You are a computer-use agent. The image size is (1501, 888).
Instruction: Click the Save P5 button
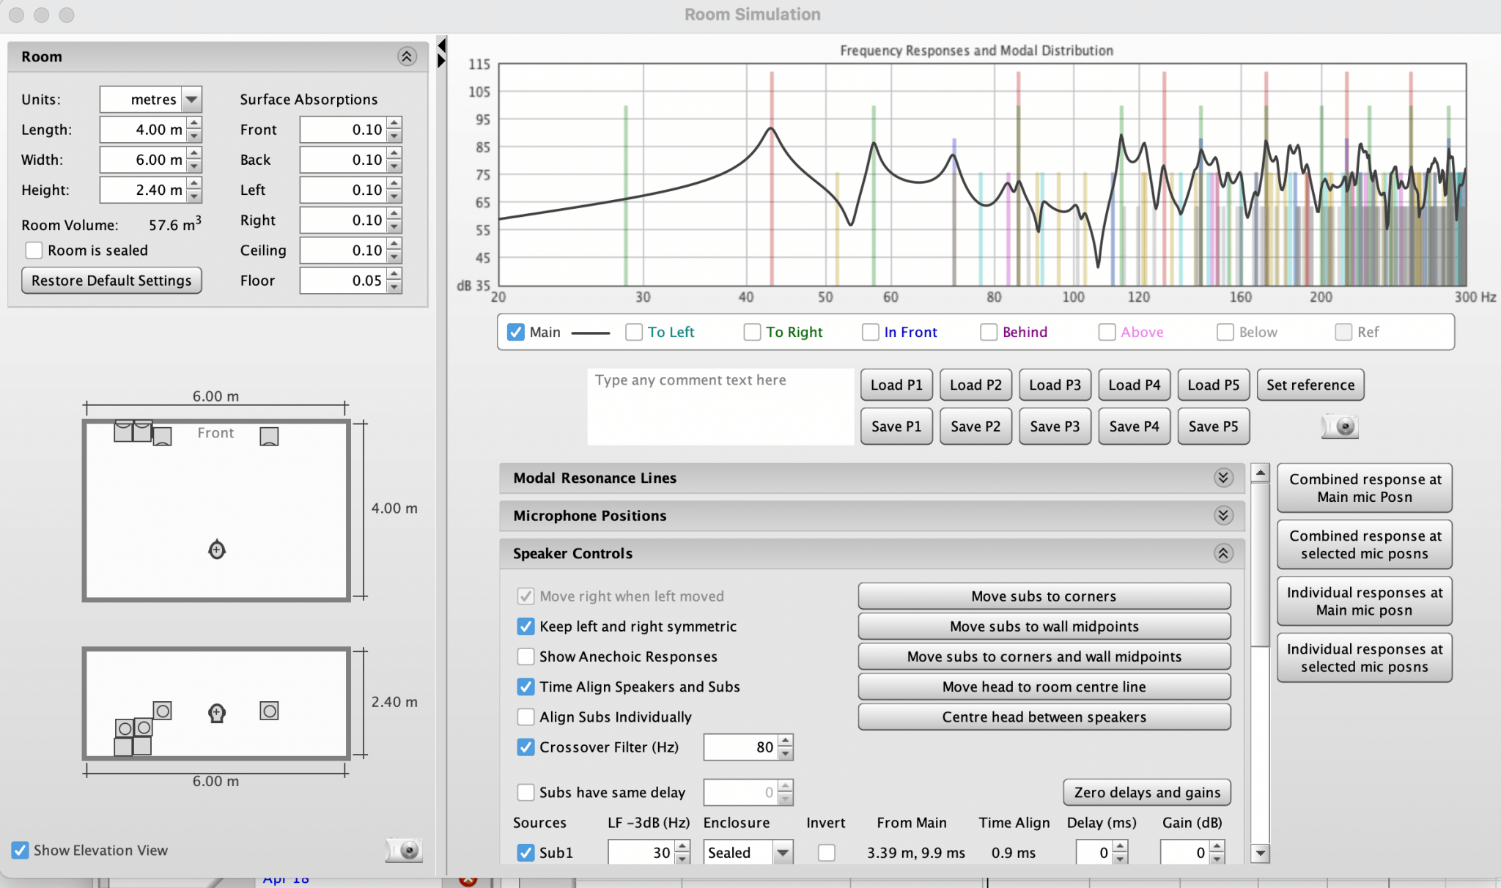(1213, 426)
